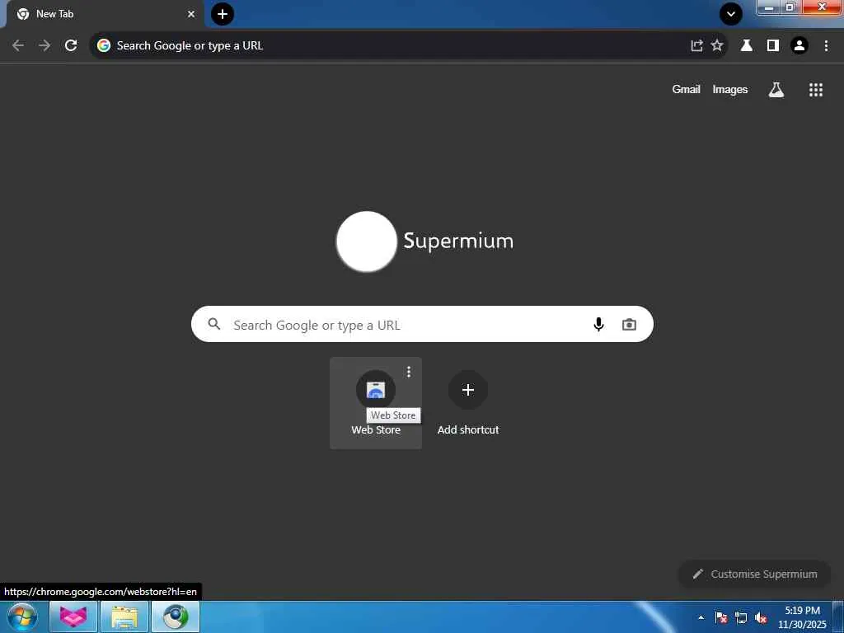Open the Windows Start menu

tap(22, 617)
